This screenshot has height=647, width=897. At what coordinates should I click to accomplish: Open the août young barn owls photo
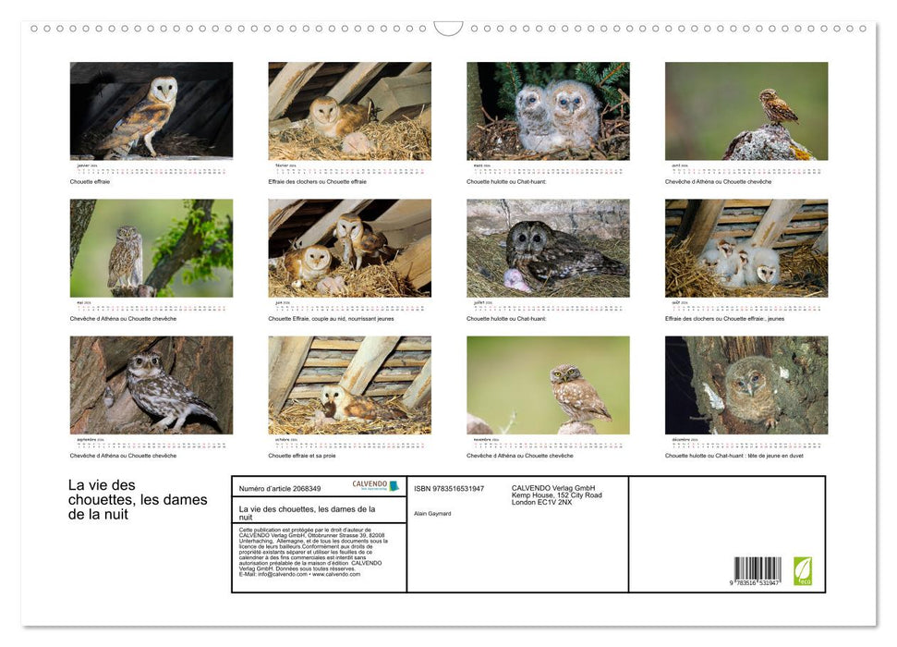pos(746,248)
